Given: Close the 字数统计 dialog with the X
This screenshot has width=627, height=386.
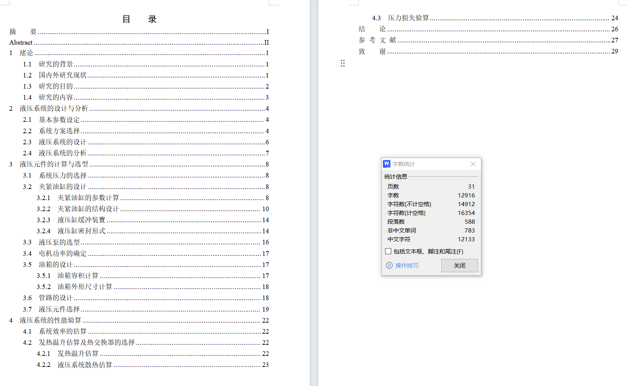Looking at the screenshot, I should click(473, 164).
